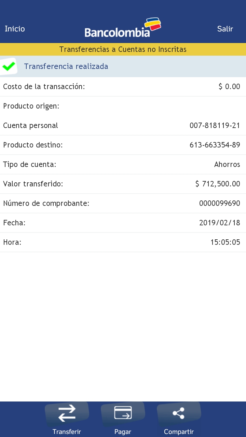Click the Bancolombia logo
Screen dimensions: 246x437
tap(123, 28)
